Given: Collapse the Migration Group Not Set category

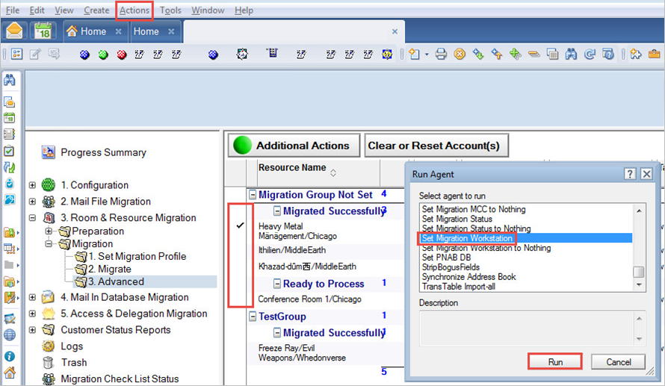Looking at the screenshot, I should (x=253, y=195).
